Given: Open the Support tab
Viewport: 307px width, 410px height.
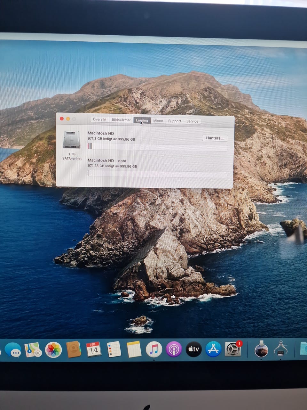Looking at the screenshot, I should 175,121.
